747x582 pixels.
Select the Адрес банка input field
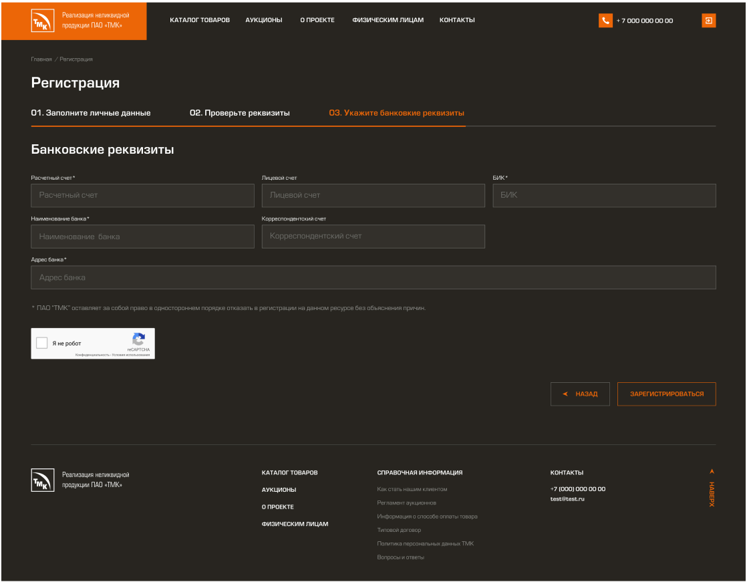point(373,277)
